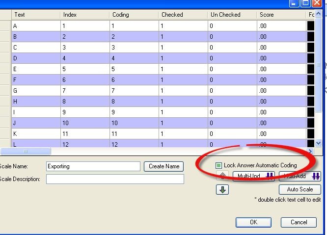Open black color swatch in row A
The height and width of the screenshot is (235, 327).
(310, 26)
